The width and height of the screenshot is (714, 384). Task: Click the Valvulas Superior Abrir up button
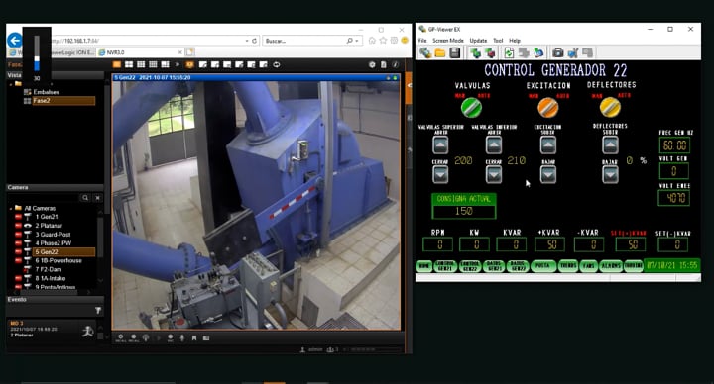point(440,145)
